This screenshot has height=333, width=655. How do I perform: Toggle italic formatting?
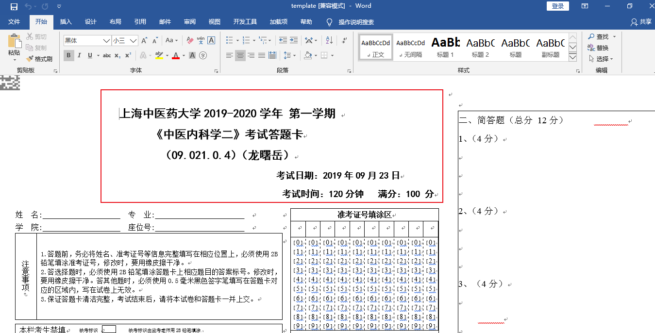tap(80, 55)
